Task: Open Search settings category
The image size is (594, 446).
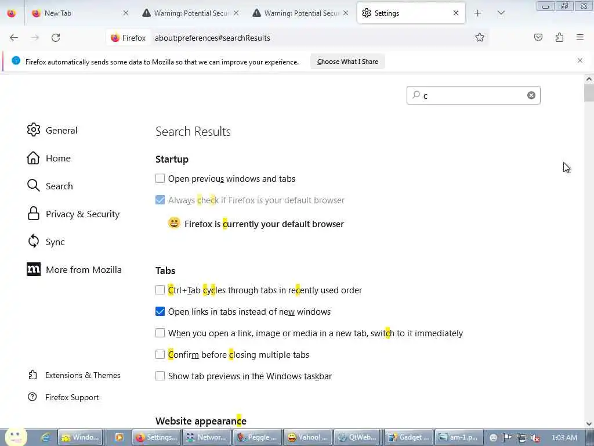Action: tap(50, 186)
